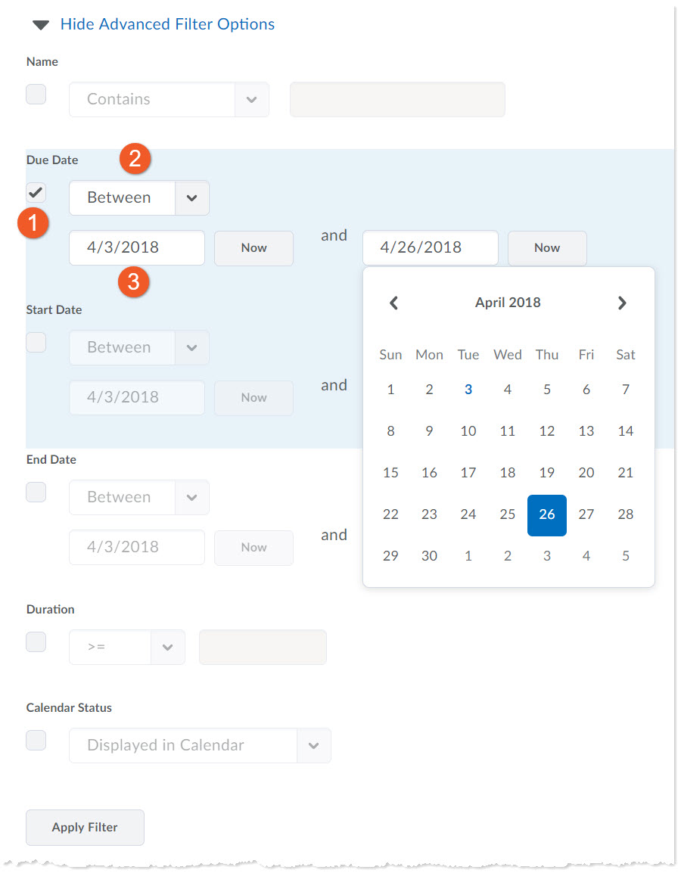Open the Name Contains dropdown
This screenshot has height=873, width=681.
coord(252,100)
